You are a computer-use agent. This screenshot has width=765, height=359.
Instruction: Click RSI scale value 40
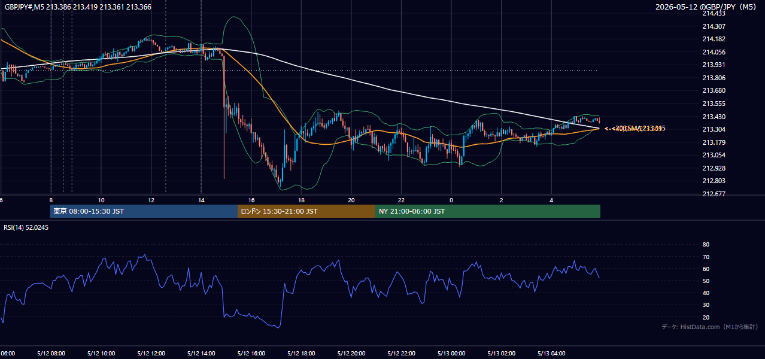tap(706, 293)
